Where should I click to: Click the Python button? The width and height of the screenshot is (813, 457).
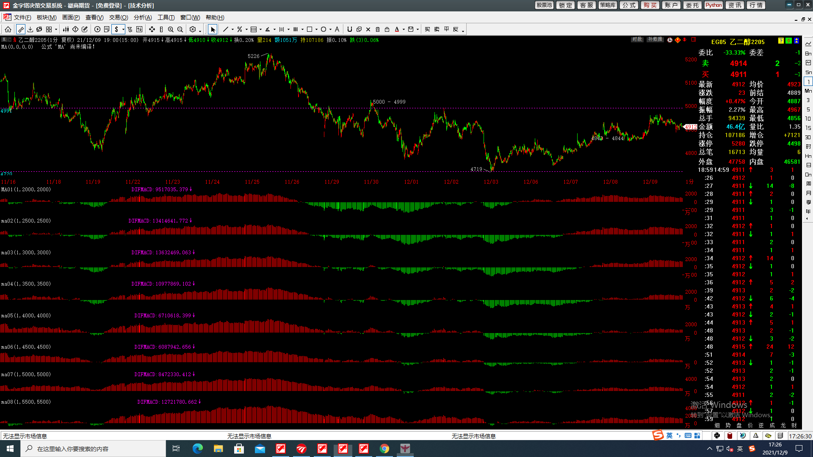pos(713,5)
